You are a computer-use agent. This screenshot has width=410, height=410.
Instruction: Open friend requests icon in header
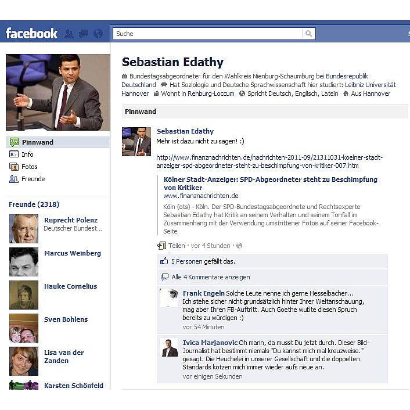pos(69,34)
